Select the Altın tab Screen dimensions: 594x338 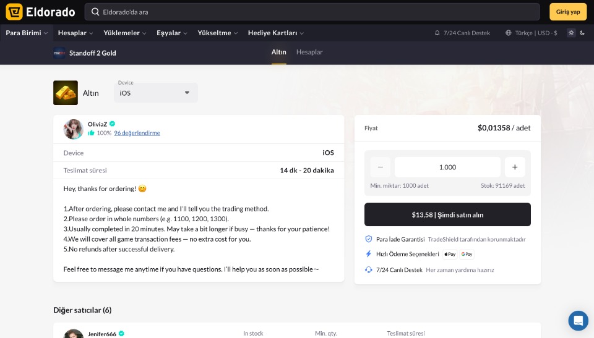(278, 53)
